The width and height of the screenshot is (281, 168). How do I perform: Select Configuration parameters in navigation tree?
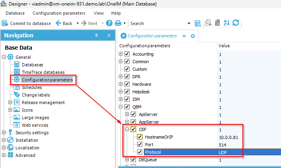(x=47, y=80)
